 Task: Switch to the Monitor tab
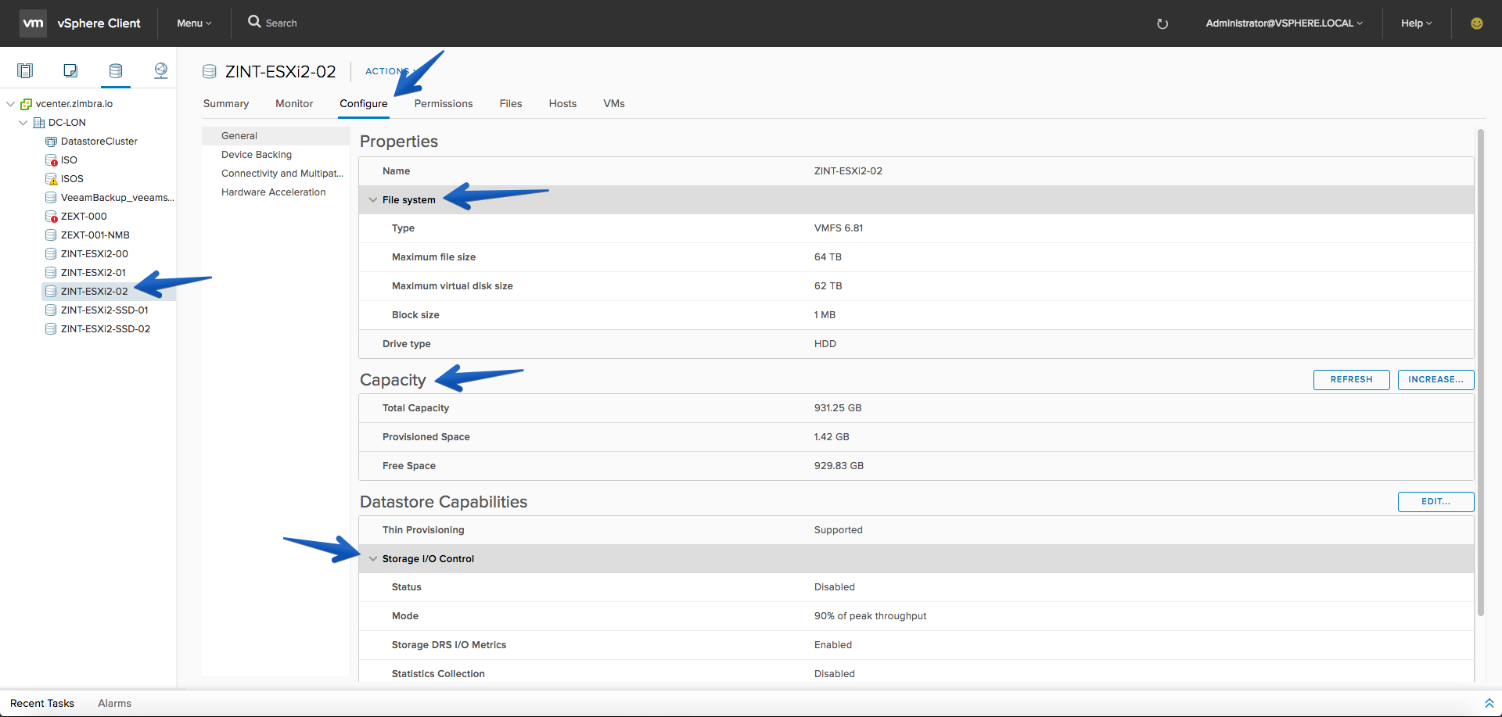coord(294,104)
